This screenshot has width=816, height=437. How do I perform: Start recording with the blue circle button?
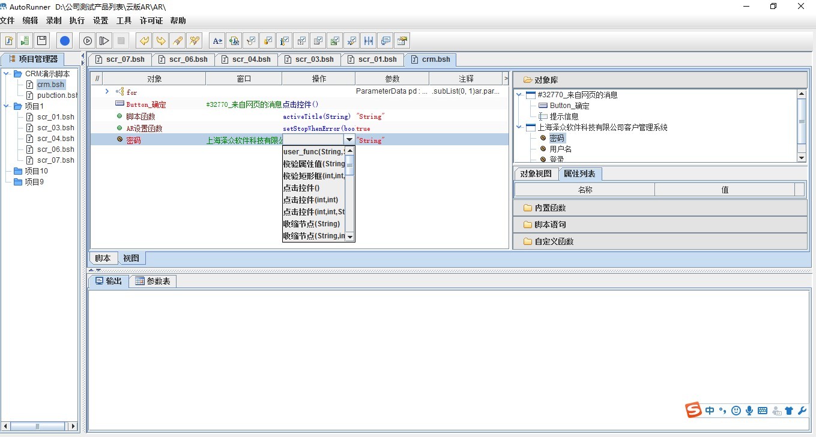tap(65, 41)
